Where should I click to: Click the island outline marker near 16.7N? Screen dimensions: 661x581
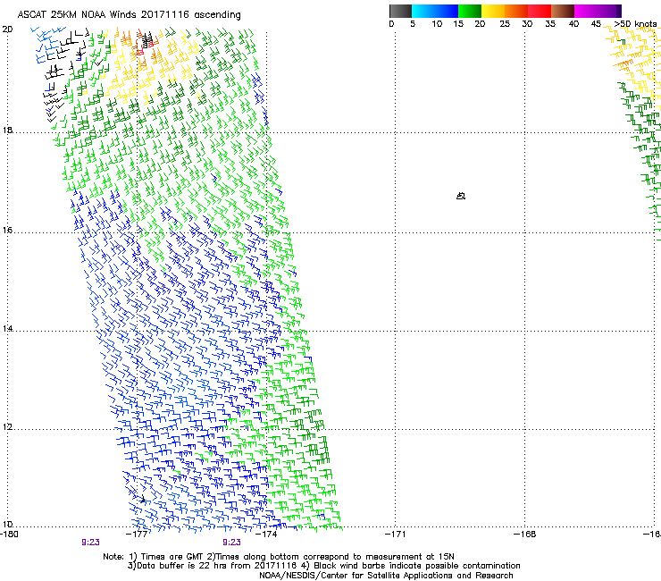(461, 196)
